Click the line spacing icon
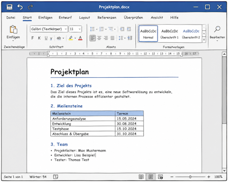This screenshot has width=228, height=182. 121,38
